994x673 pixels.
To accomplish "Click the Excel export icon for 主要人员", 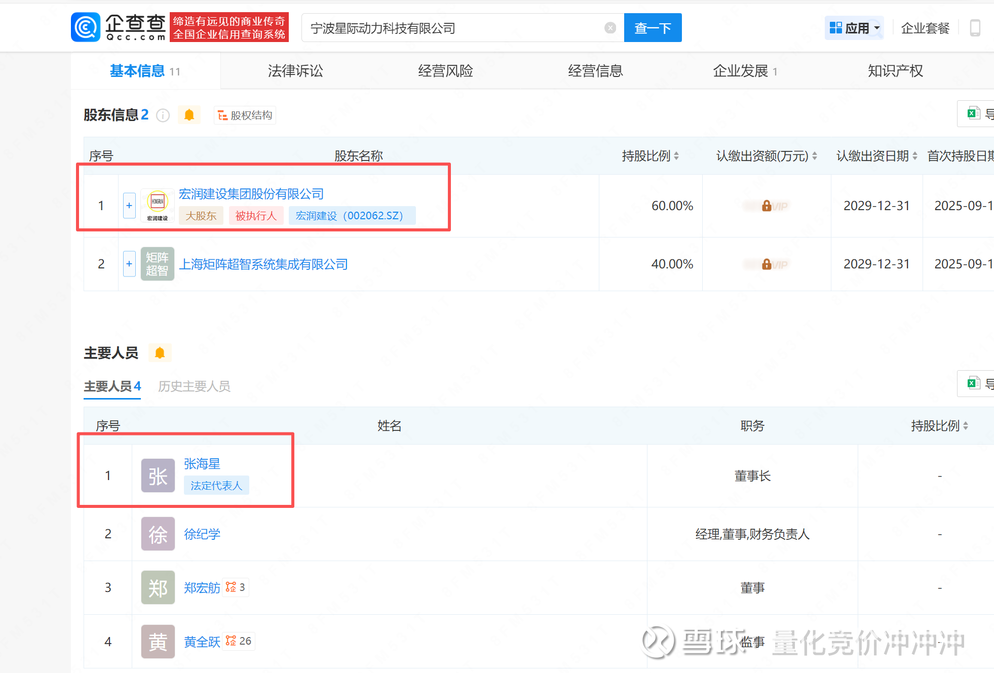I will tap(973, 383).
